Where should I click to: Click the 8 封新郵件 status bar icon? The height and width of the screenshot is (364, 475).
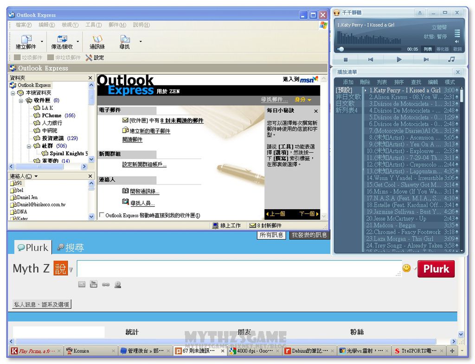click(252, 225)
